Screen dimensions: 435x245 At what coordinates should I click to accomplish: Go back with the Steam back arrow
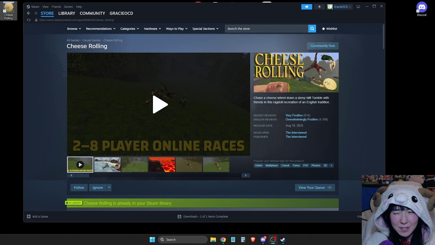click(x=29, y=13)
